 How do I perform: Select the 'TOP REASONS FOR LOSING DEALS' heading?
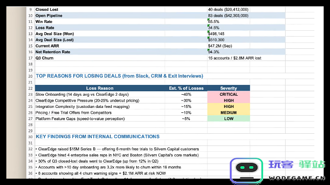coord(119,76)
